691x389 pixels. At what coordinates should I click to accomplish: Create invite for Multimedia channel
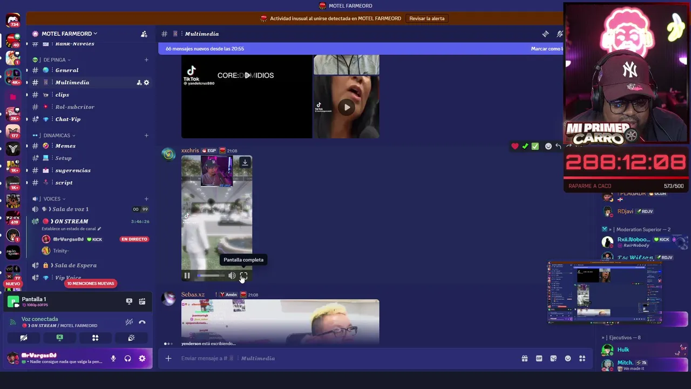click(x=139, y=83)
